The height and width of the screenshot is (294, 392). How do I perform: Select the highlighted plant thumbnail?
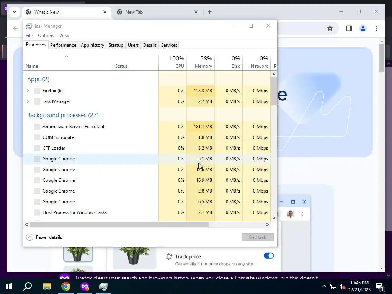(x=78, y=254)
